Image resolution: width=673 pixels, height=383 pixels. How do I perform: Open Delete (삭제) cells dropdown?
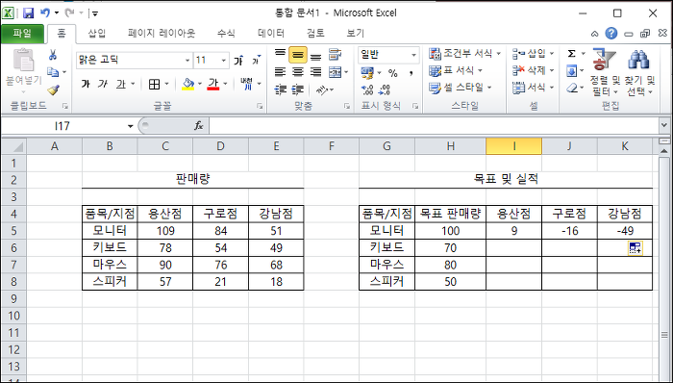pos(533,70)
